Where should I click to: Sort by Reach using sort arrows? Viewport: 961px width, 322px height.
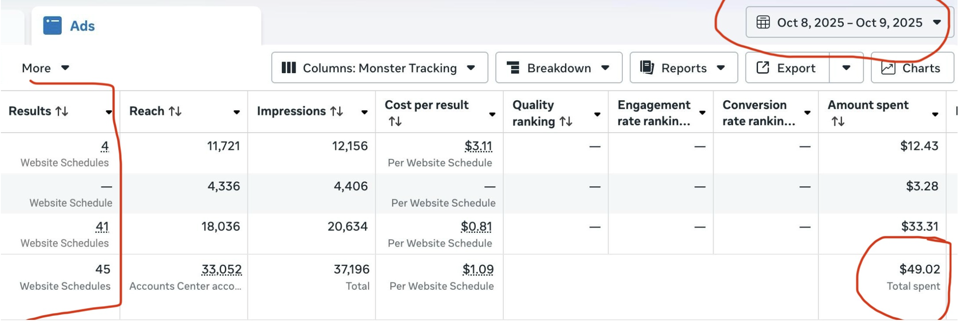175,111
